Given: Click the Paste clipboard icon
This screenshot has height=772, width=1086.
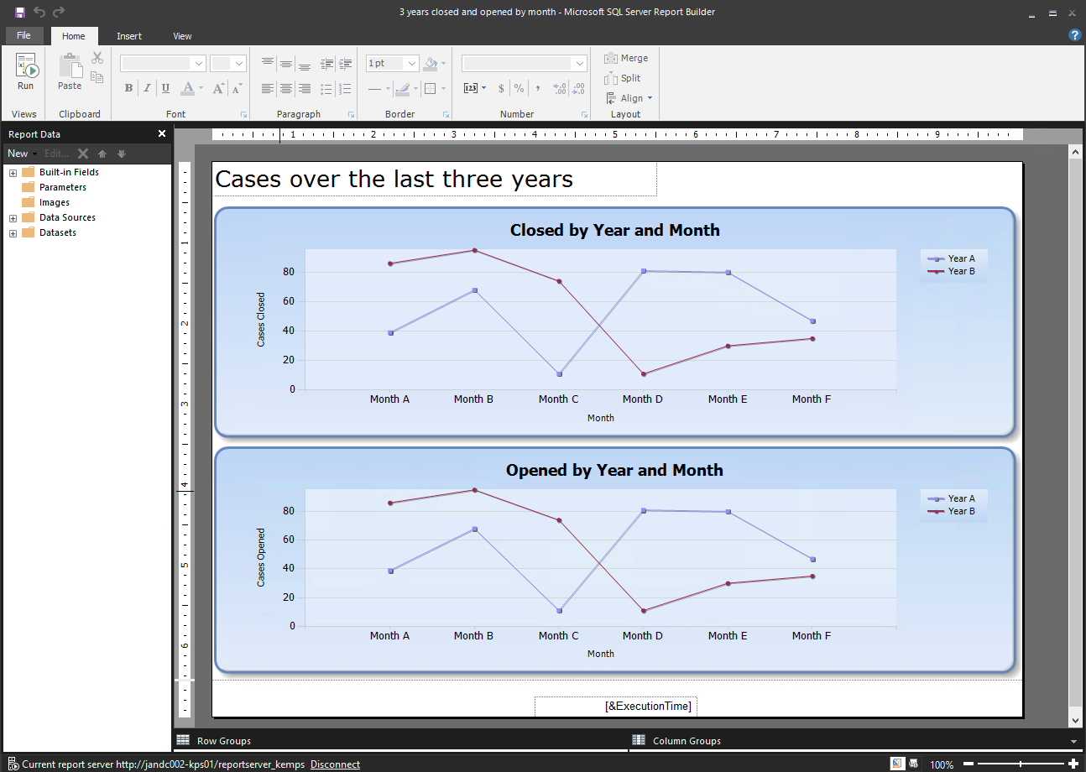Looking at the screenshot, I should (x=70, y=71).
